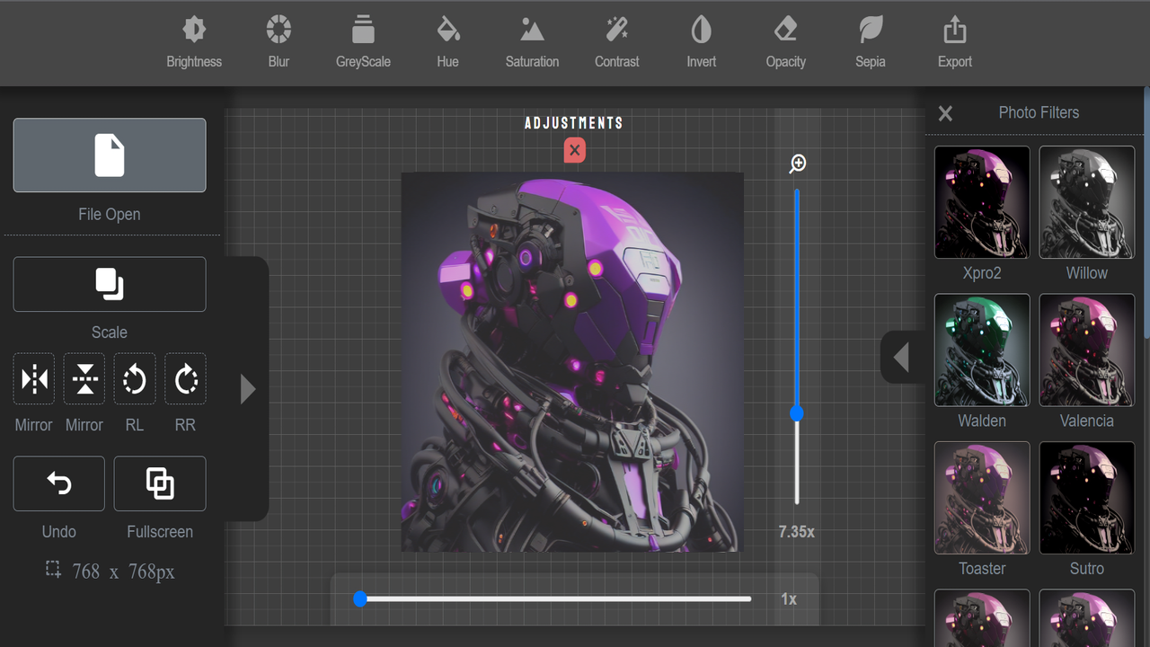Undo the last edit

point(58,483)
